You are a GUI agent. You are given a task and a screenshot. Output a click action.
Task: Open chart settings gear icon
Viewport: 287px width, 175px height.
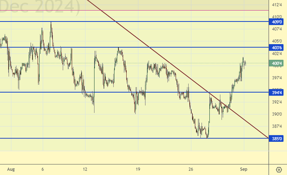278,170
